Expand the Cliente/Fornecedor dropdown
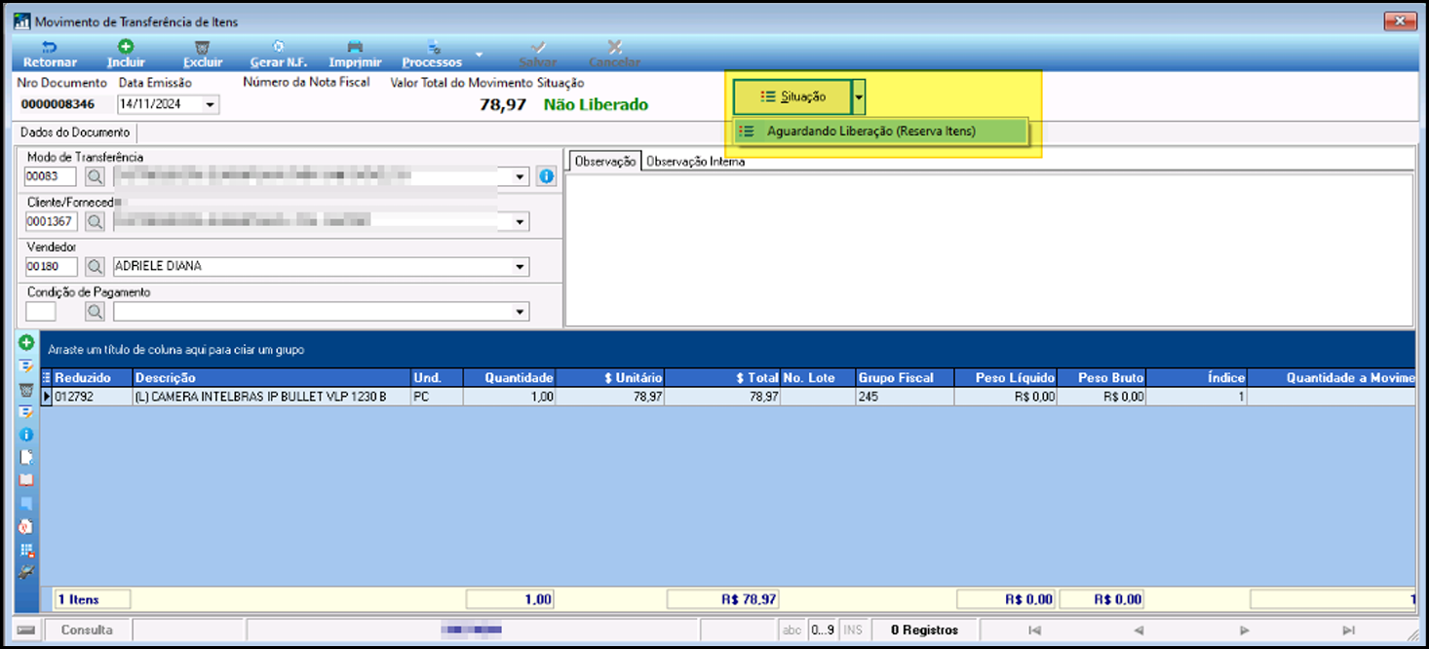The image size is (1429, 649). pyautogui.click(x=521, y=222)
